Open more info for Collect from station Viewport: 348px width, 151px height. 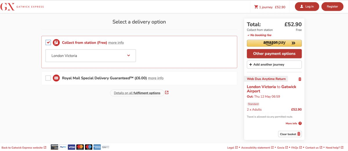pos(116,43)
